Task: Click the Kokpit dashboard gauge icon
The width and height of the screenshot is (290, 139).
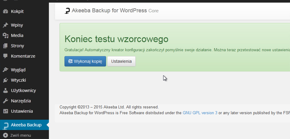Action: point(6,11)
